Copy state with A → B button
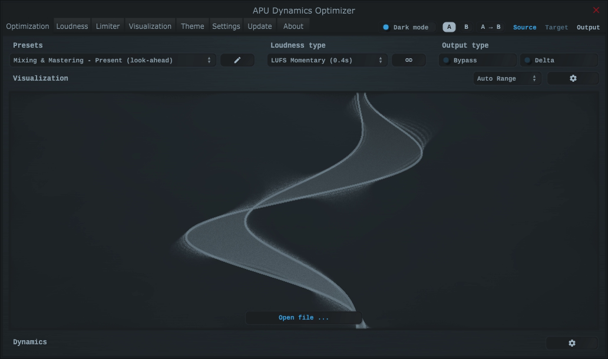This screenshot has width=608, height=359. (x=491, y=26)
